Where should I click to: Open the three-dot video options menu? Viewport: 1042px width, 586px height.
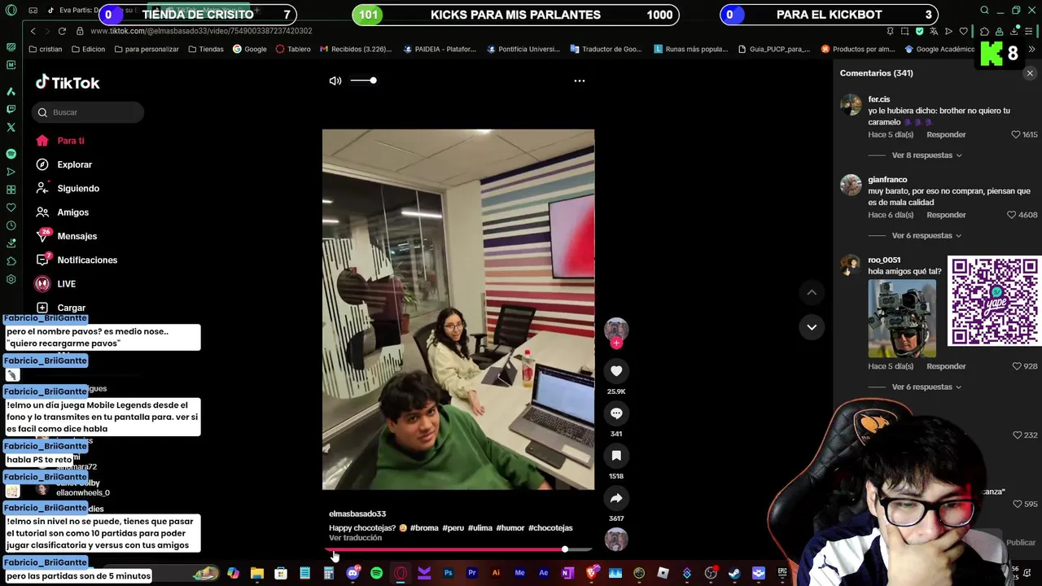580,81
